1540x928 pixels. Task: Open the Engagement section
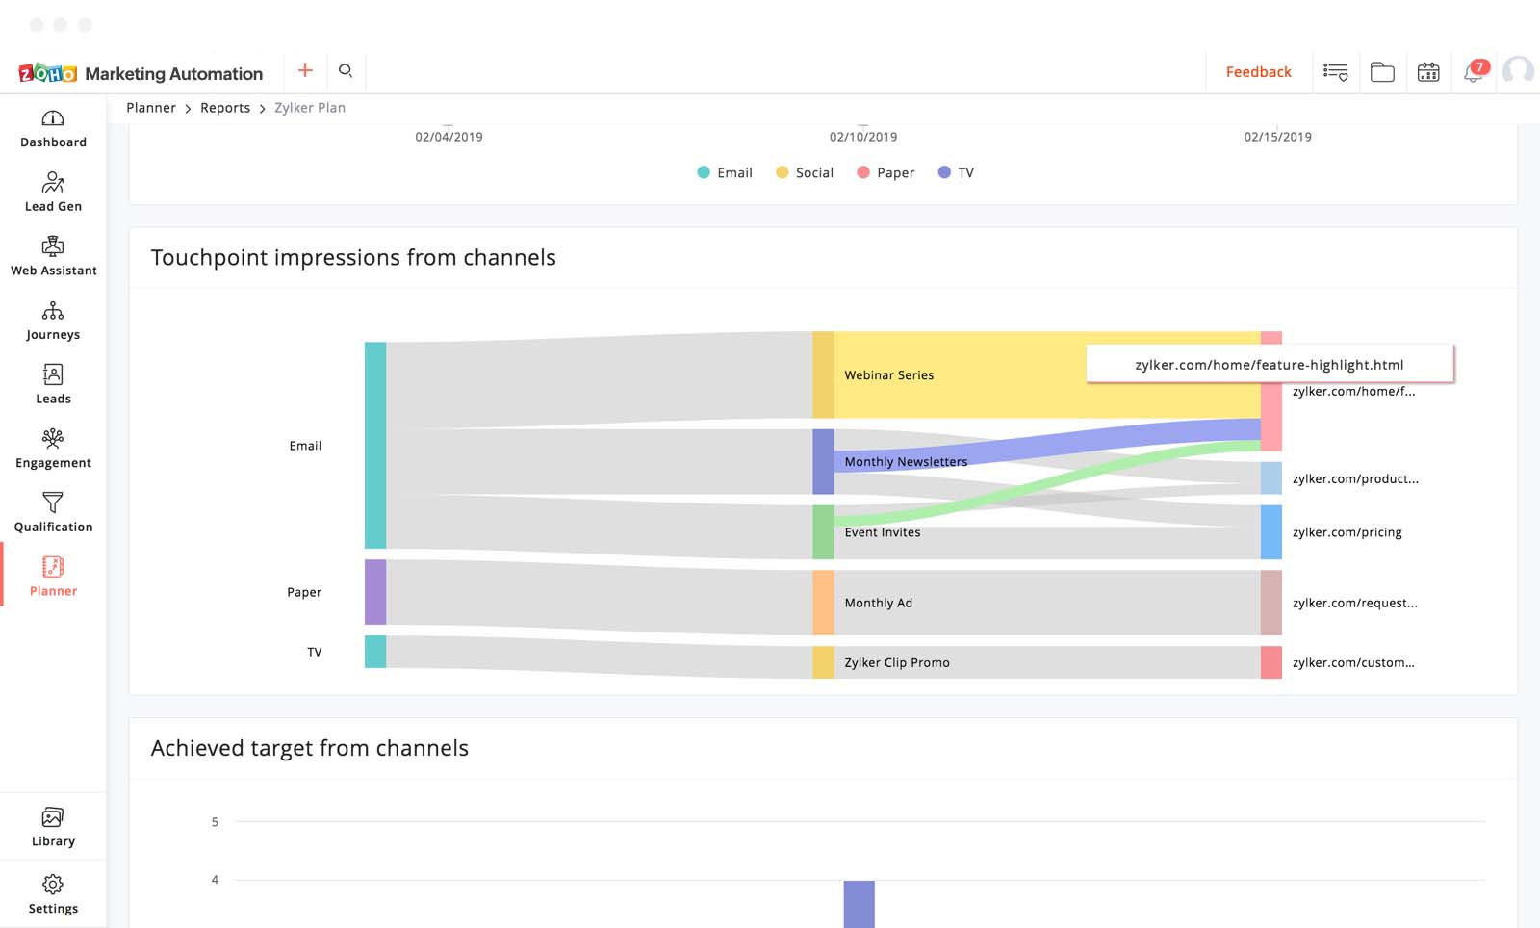[x=53, y=450]
